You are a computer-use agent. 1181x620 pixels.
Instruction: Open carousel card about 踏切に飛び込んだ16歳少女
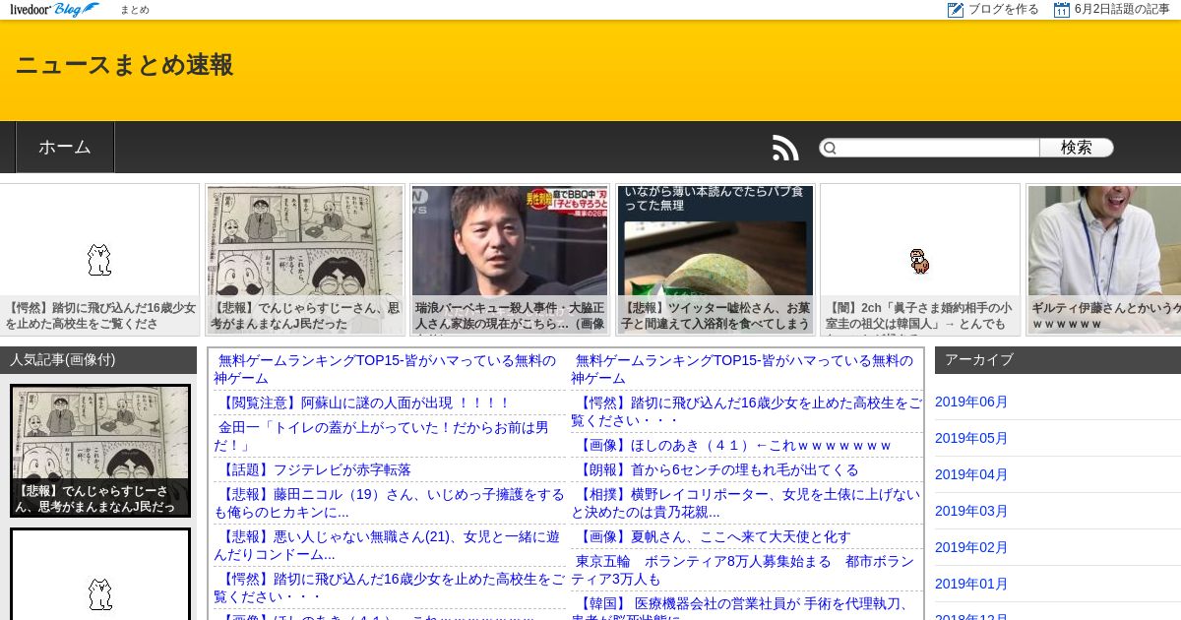point(99,260)
